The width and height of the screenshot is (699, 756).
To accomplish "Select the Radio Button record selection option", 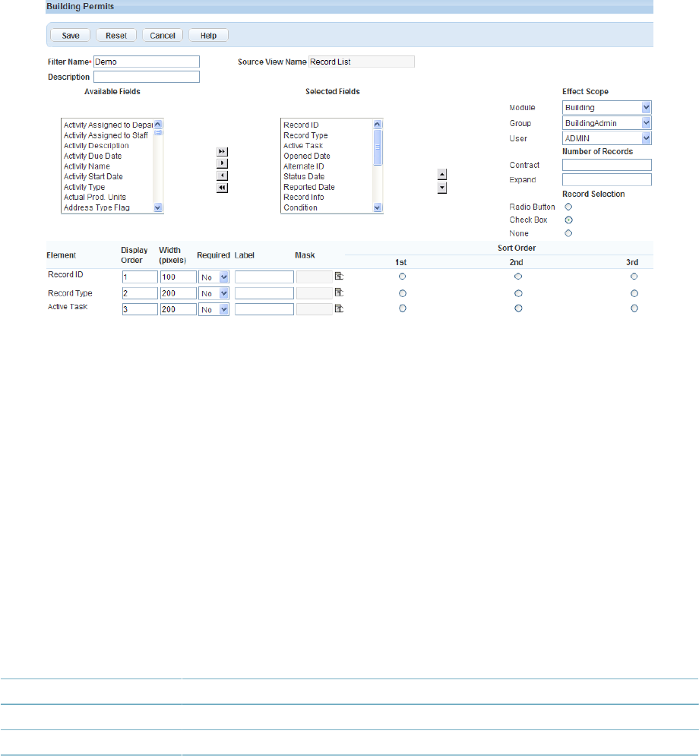I will pyautogui.click(x=569, y=207).
